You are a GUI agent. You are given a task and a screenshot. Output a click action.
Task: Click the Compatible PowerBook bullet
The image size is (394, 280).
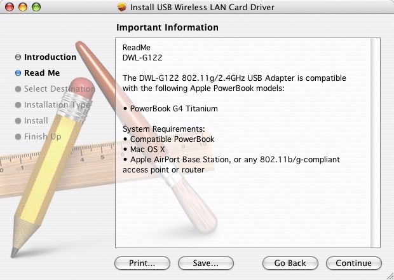[169, 139]
